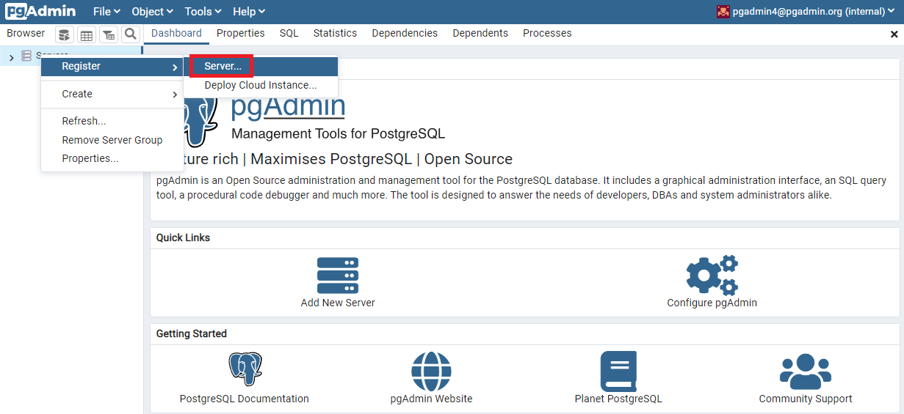Switch to the Dependents tab
The width and height of the screenshot is (904, 414).
(x=480, y=34)
